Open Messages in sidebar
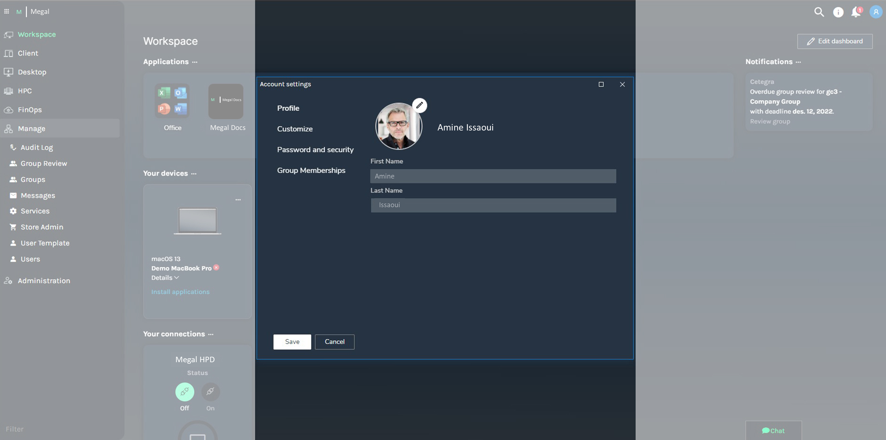 (37, 195)
